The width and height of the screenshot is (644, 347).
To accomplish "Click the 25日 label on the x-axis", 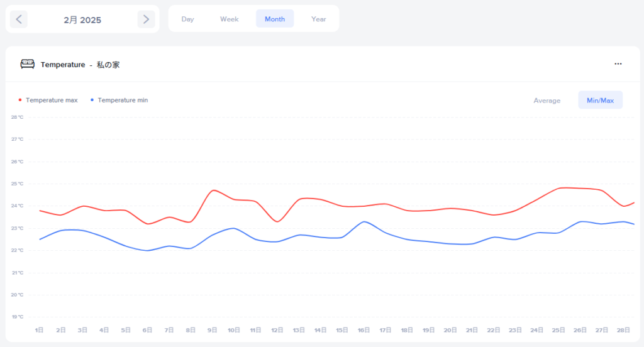I will point(558,330).
